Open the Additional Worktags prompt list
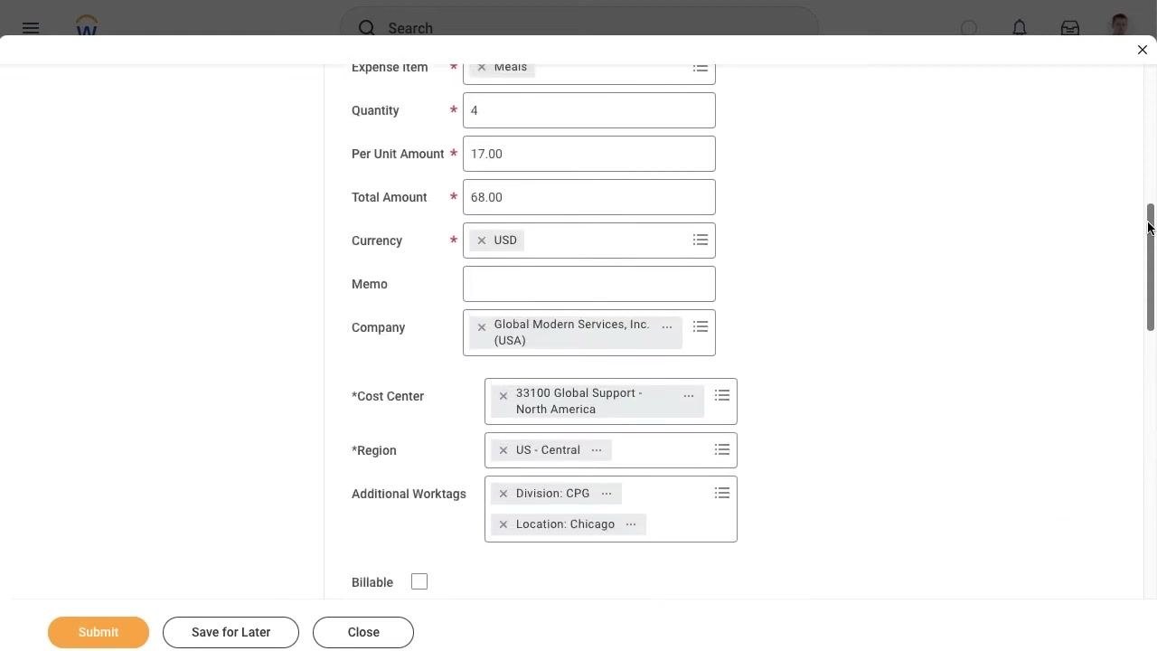 (x=722, y=494)
